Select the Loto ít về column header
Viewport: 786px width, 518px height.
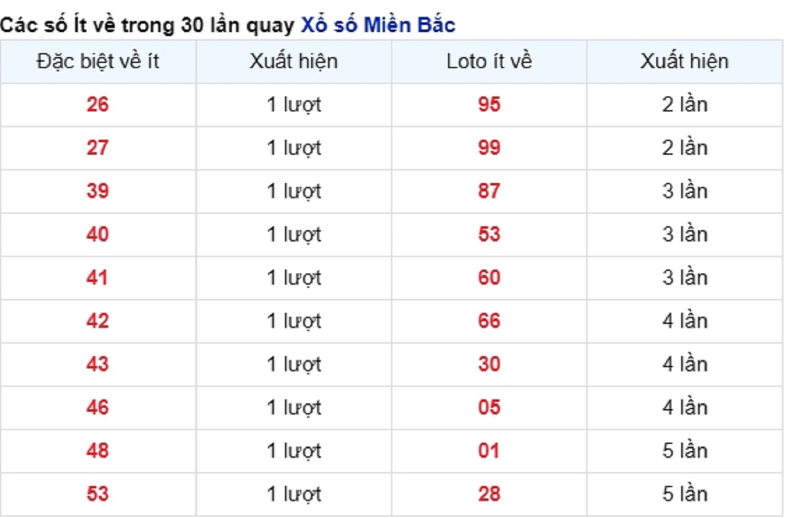point(489,62)
